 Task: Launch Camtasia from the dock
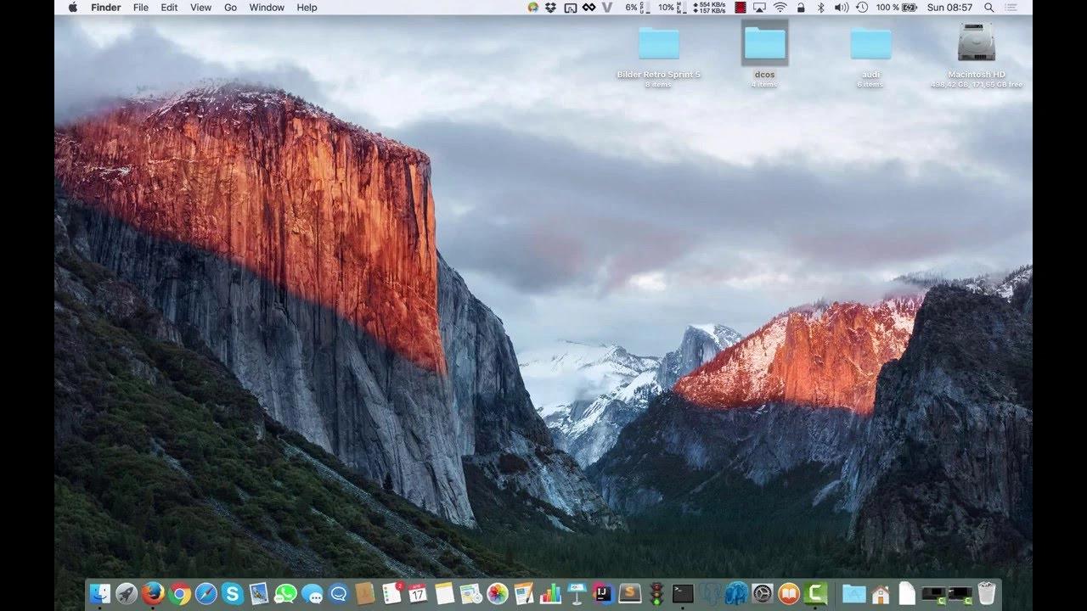click(816, 593)
